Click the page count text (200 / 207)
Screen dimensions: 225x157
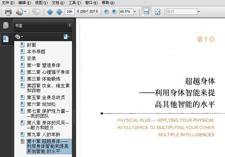[87, 12]
